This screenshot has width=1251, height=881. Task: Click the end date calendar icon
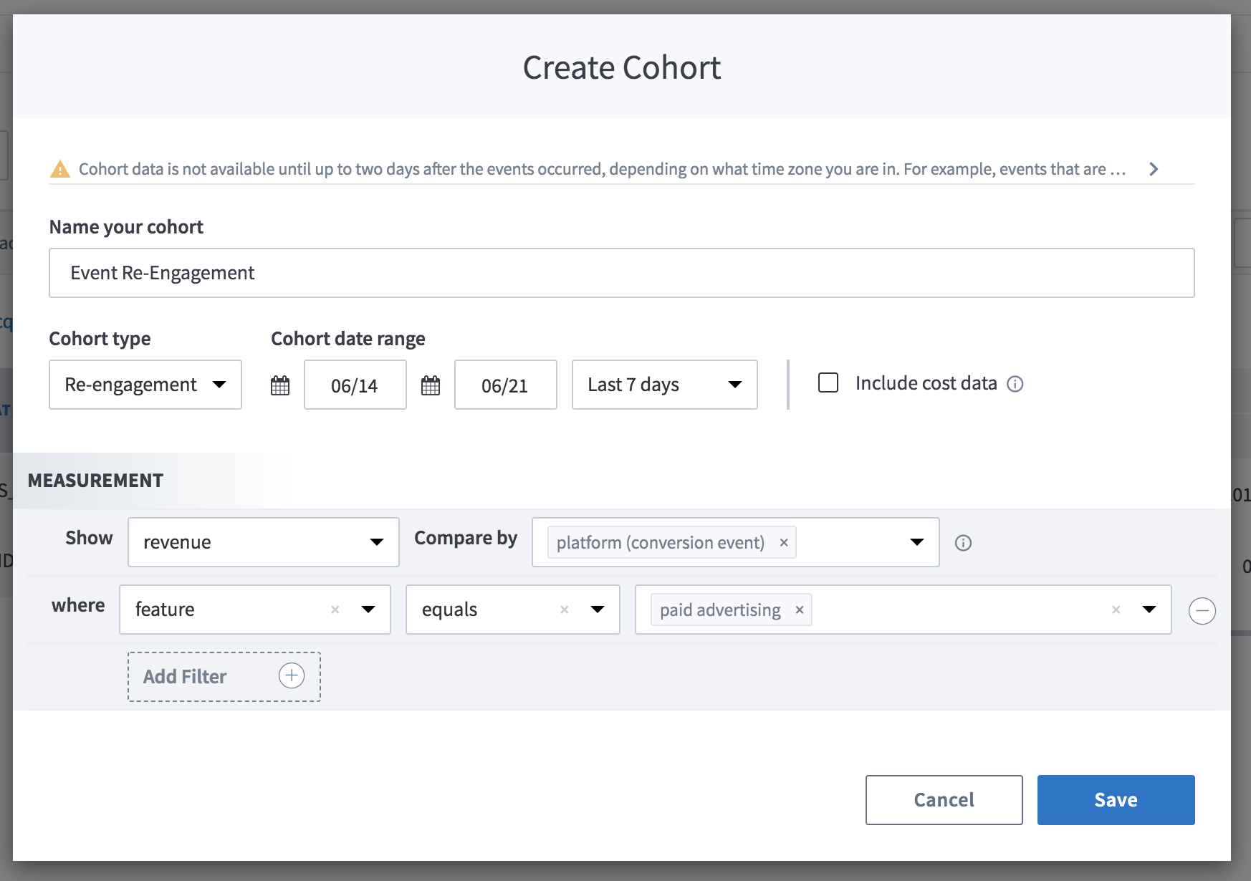point(431,385)
